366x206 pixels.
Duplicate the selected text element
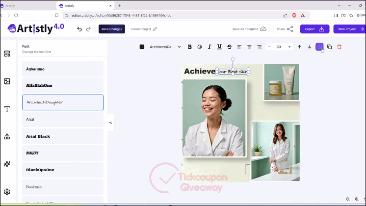(329, 47)
